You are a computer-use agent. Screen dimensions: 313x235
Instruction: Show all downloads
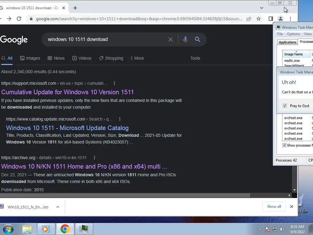coord(274,207)
